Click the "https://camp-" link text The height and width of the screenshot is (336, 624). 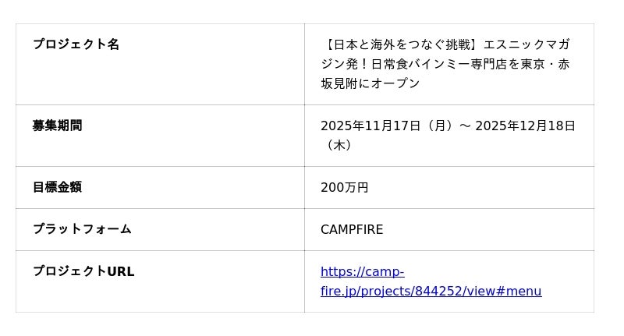coord(362,271)
